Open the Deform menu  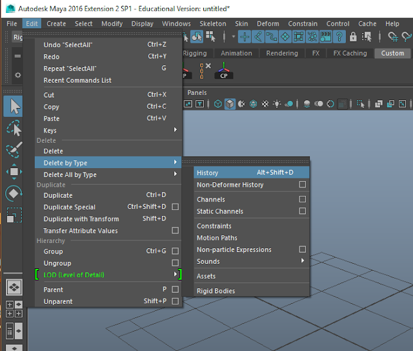click(x=268, y=24)
